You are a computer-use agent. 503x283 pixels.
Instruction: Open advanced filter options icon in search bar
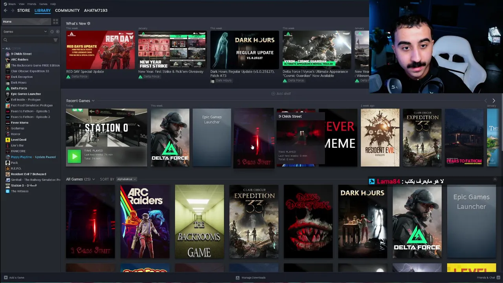tap(55, 40)
